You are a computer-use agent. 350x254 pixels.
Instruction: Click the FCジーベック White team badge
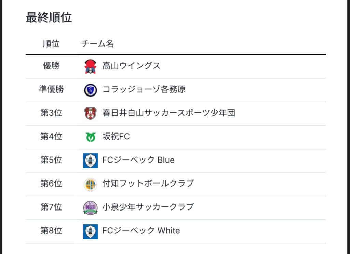(90, 231)
